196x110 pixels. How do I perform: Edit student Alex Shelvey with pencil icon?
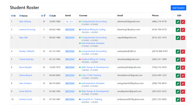(178, 22)
